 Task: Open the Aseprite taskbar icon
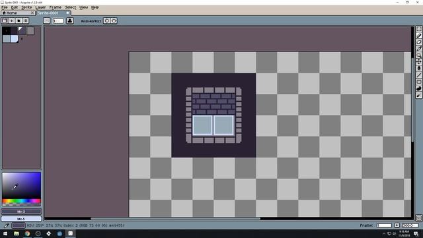click(x=71, y=233)
